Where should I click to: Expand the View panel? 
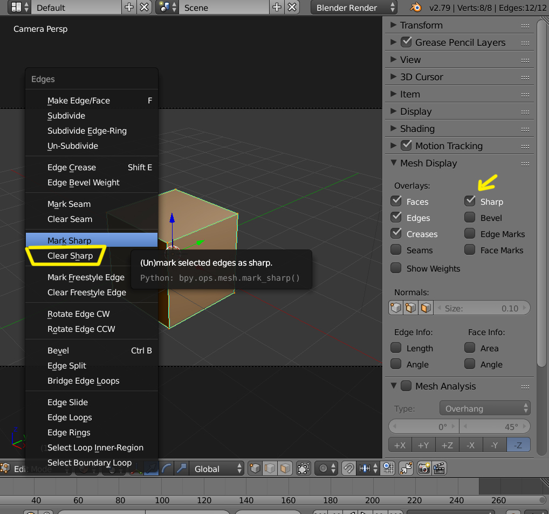394,59
